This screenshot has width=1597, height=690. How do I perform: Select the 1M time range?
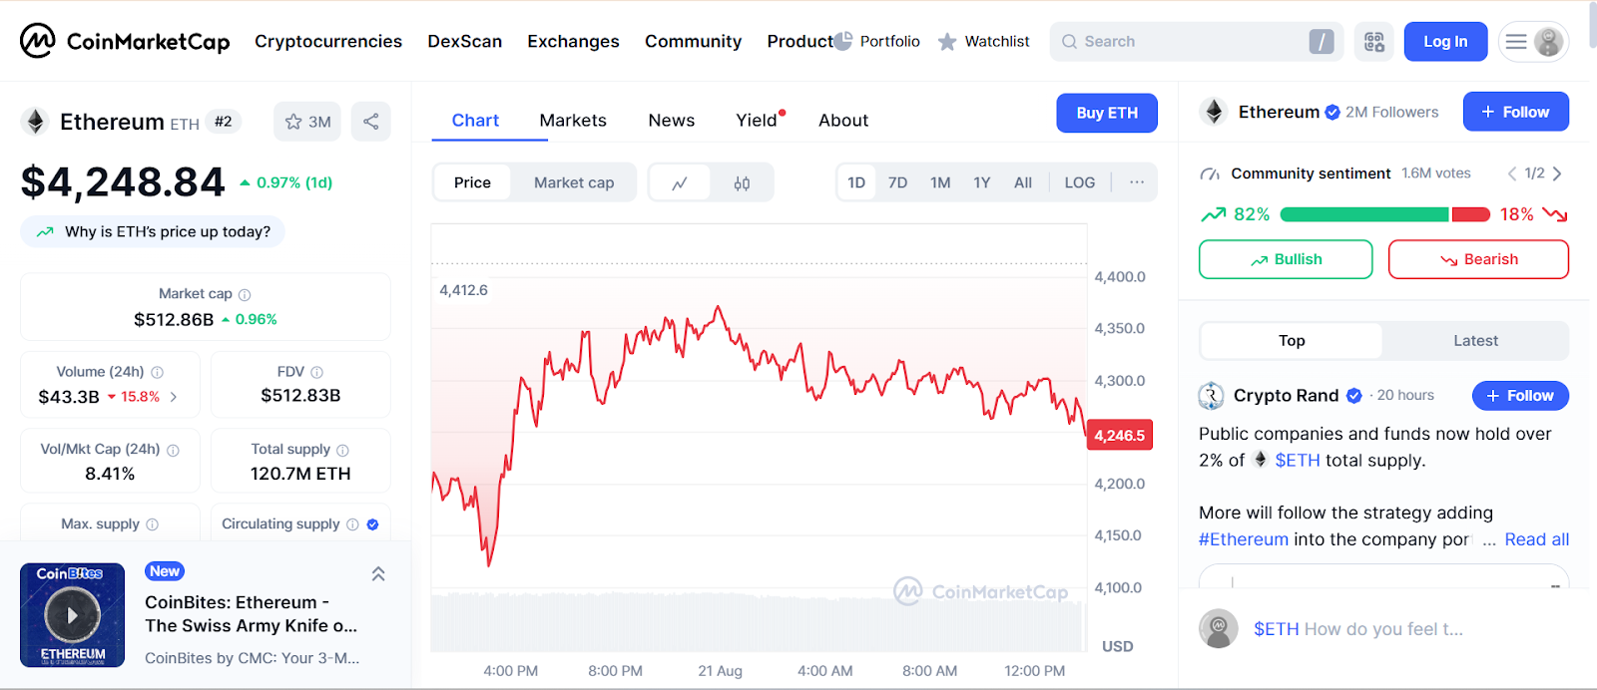[940, 182]
